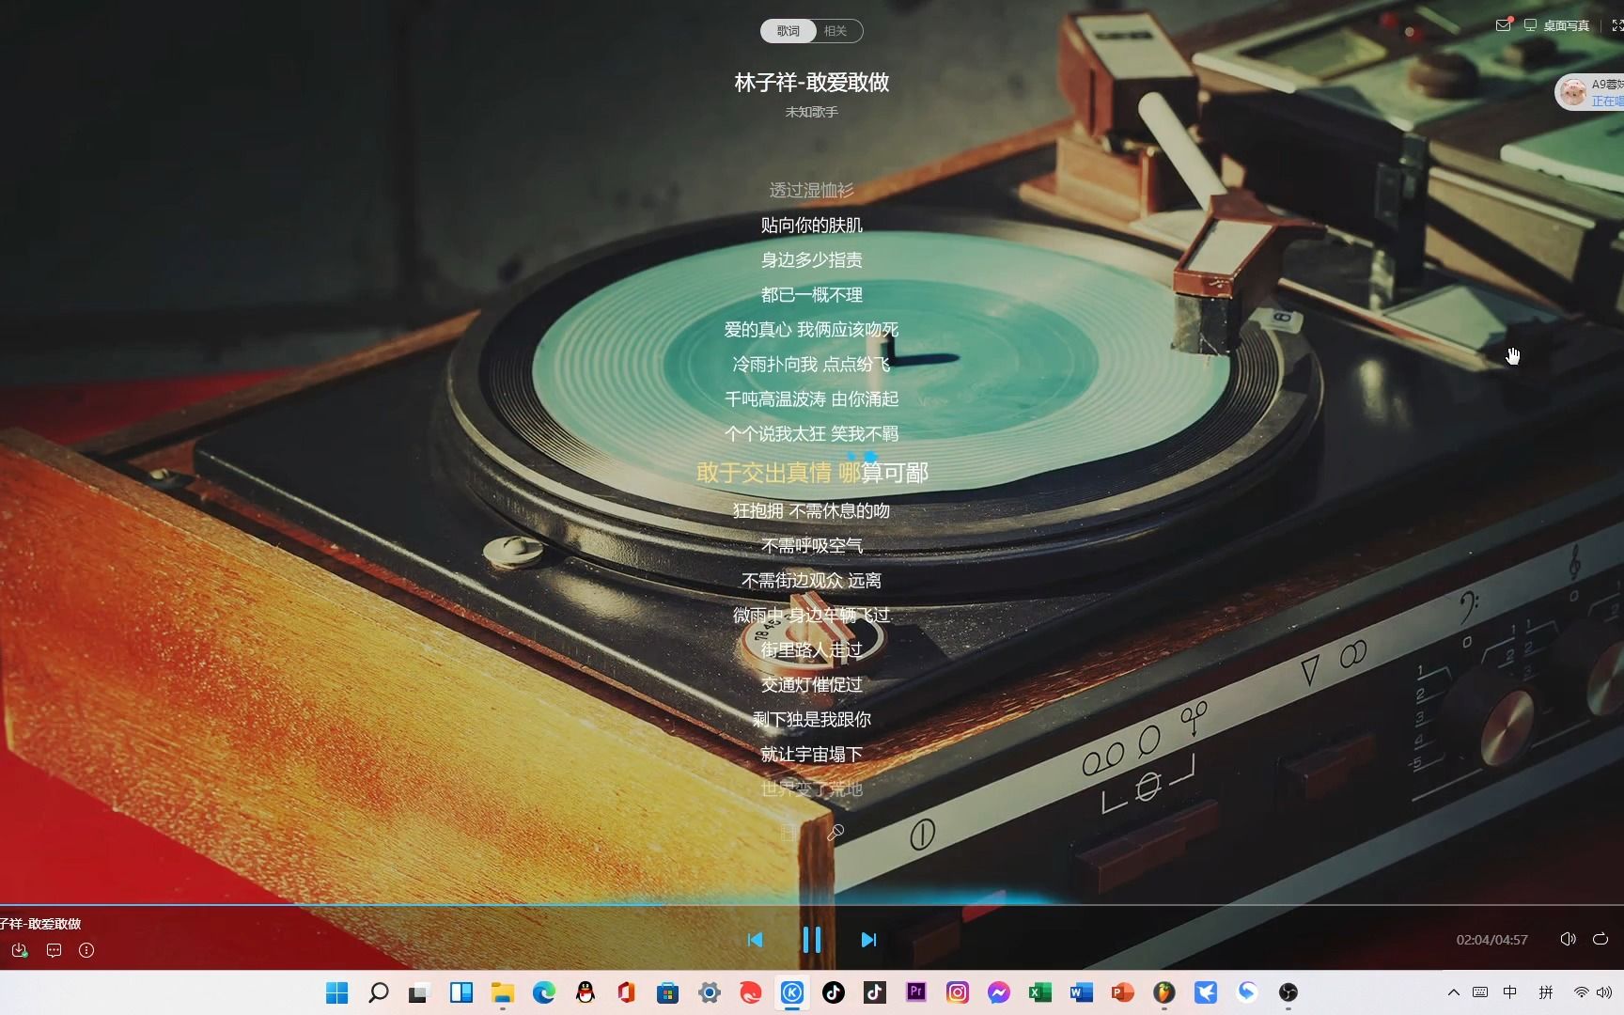Switch to the 相关 tab
The image size is (1624, 1015).
835,31
